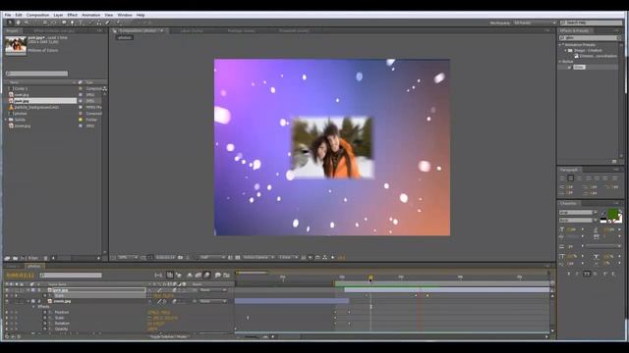Open the Active Camera view dropdown
Viewport: 629px width, 353px height.
(x=258, y=257)
